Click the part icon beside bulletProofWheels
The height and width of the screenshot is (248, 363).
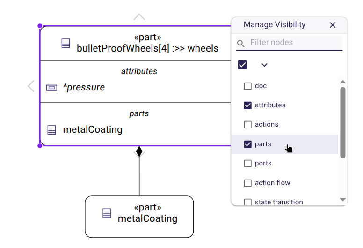(65, 44)
